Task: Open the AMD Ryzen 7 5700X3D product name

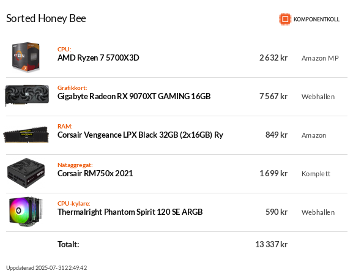Action: click(x=98, y=58)
